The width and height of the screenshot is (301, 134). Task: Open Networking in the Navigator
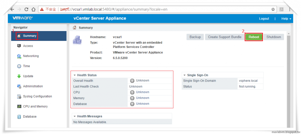31,56
